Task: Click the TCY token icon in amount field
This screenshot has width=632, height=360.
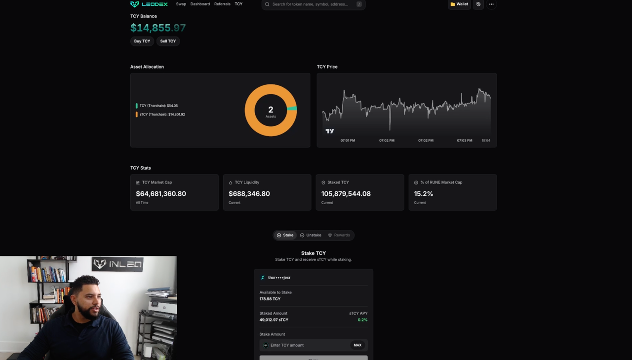Action: coord(266,345)
